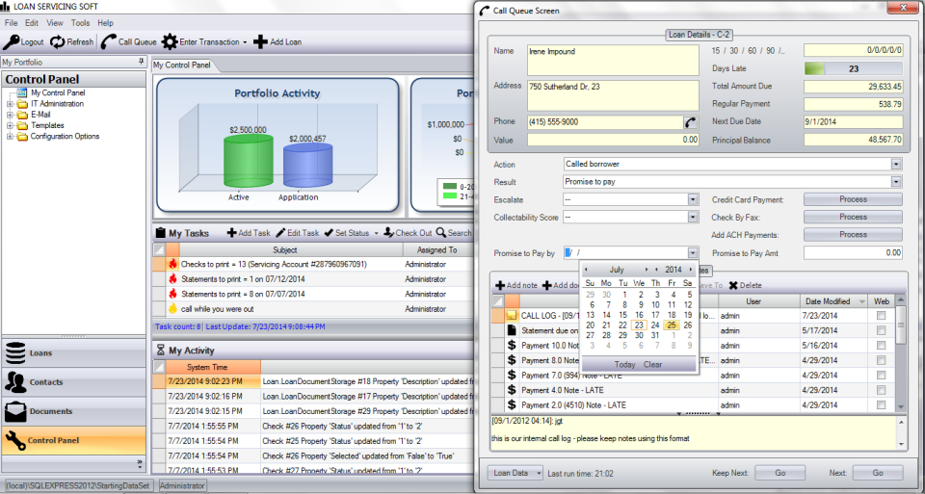Expand Configuration Options tree node
Screen dimensions: 925x494
click(x=10, y=136)
